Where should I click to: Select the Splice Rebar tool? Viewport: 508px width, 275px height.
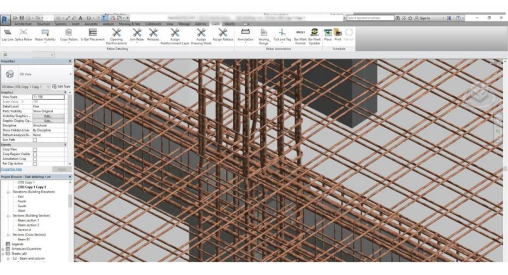23,35
